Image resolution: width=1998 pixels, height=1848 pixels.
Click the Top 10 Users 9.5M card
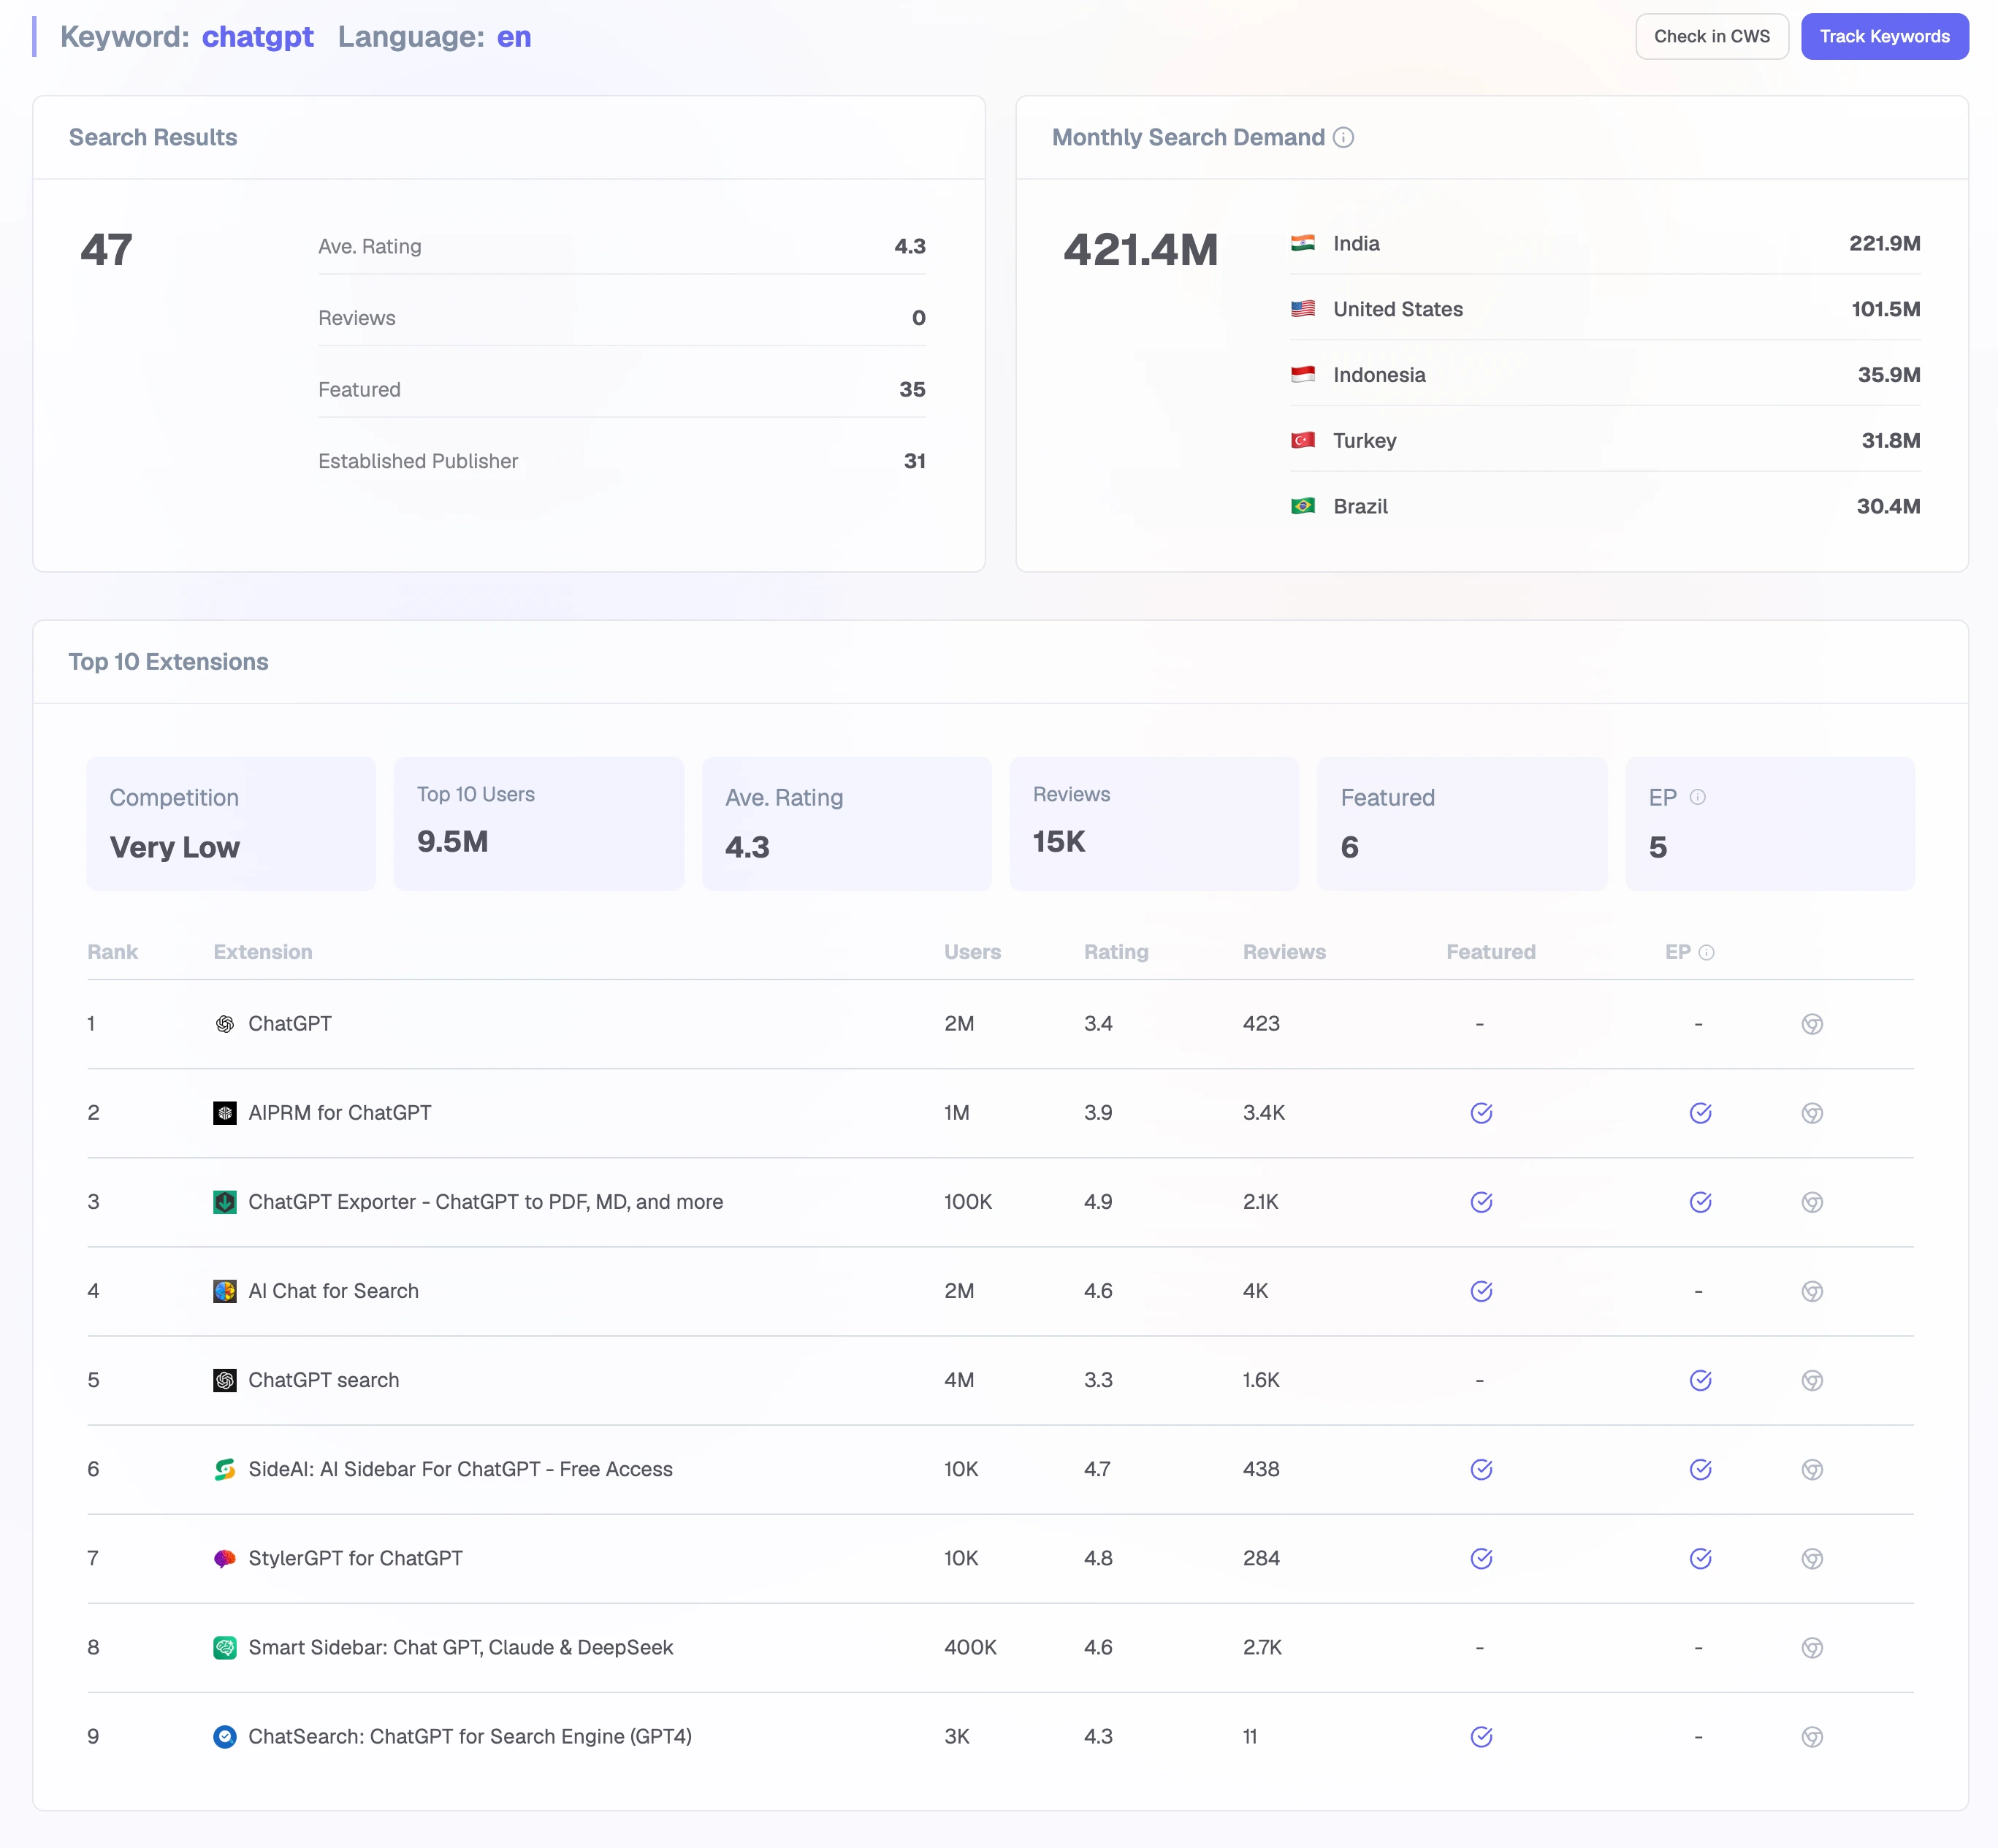[539, 824]
